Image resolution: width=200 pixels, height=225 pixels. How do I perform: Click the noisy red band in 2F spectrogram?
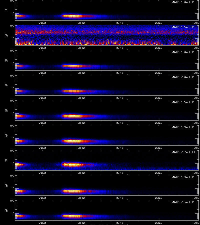pyautogui.click(x=107, y=32)
